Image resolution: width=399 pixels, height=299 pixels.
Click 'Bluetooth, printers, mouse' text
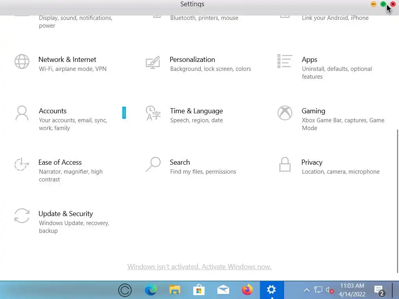coord(204,18)
